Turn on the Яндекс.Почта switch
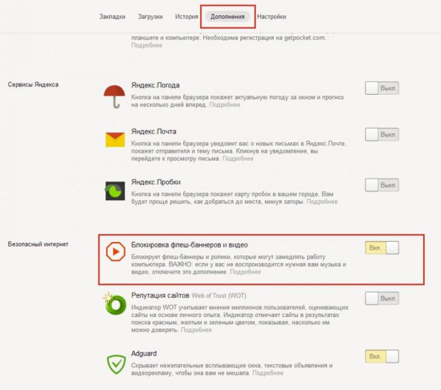 pyautogui.click(x=382, y=134)
